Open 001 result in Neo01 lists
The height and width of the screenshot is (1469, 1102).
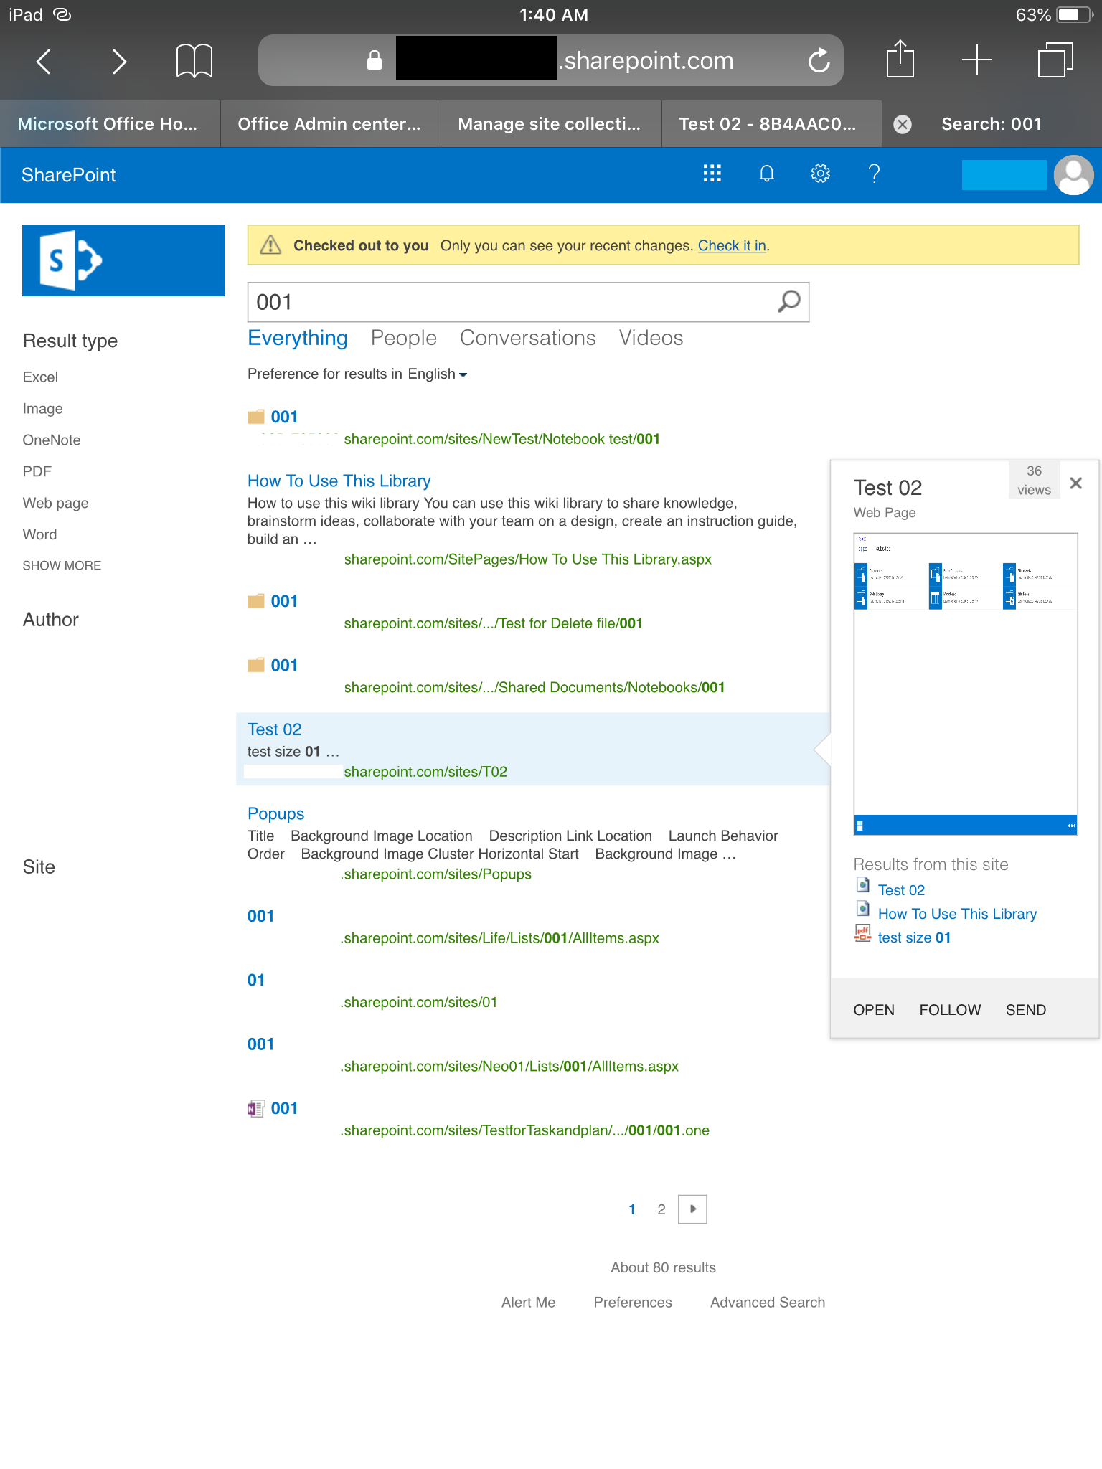(260, 1044)
